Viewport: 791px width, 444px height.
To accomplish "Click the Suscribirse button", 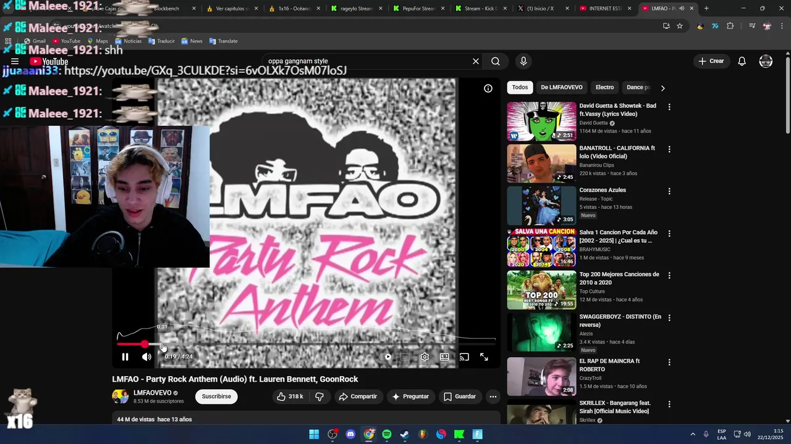I will coord(216,397).
